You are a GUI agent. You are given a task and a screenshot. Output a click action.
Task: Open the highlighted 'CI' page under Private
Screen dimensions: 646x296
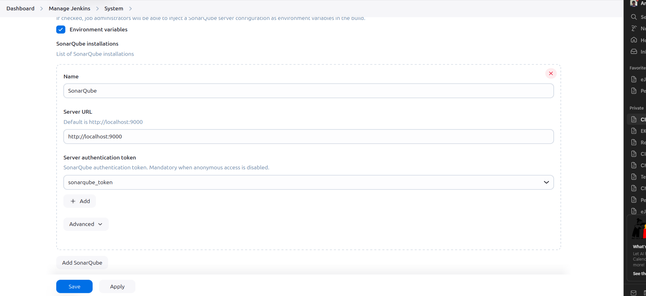coord(637,119)
